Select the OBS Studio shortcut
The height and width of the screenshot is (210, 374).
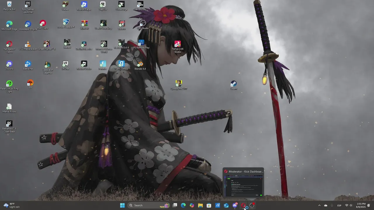[143, 25]
